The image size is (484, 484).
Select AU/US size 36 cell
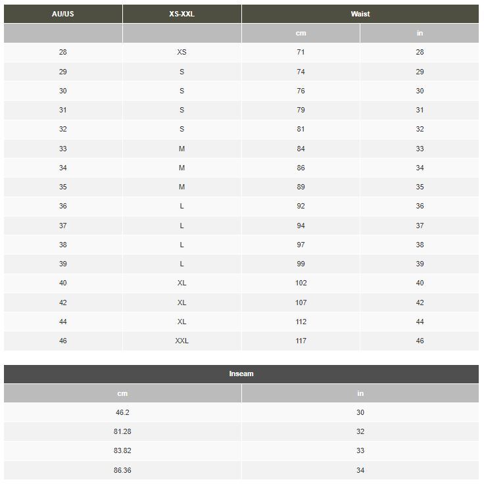click(63, 206)
